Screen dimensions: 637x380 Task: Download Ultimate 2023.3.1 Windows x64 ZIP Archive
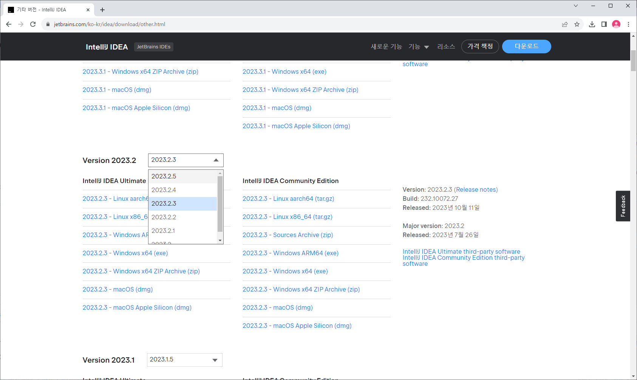[x=141, y=72]
